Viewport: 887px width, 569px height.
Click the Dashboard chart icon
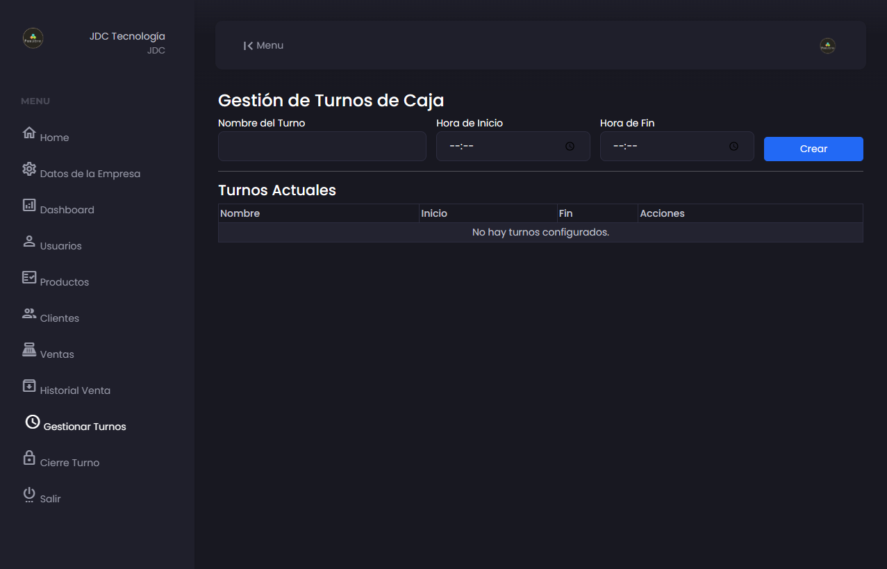pos(29,205)
